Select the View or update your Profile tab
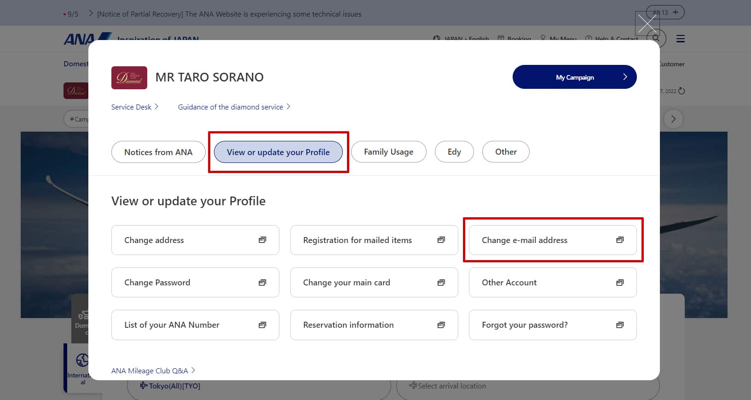 click(x=278, y=152)
